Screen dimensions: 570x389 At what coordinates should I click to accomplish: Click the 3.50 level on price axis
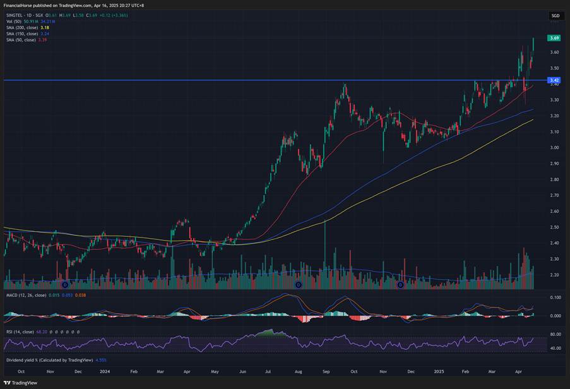tap(554, 68)
